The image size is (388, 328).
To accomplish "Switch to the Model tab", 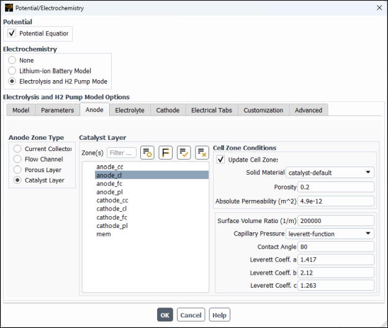I will click(x=21, y=110).
